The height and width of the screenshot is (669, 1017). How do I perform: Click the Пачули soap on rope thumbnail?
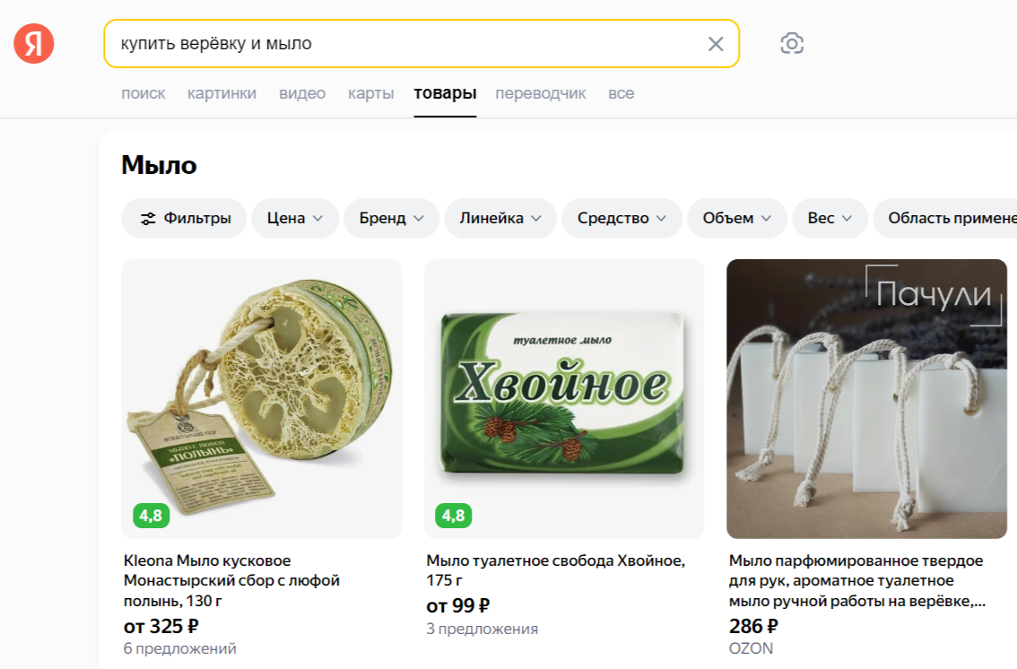866,399
